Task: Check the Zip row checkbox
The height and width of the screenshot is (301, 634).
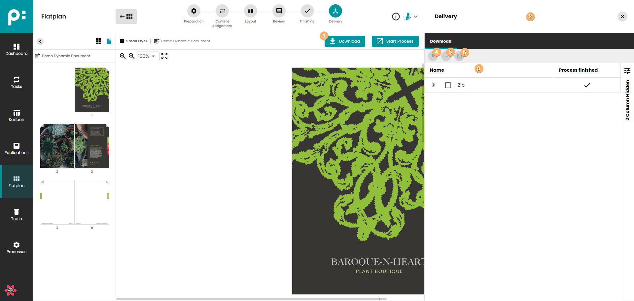Action: [448, 85]
